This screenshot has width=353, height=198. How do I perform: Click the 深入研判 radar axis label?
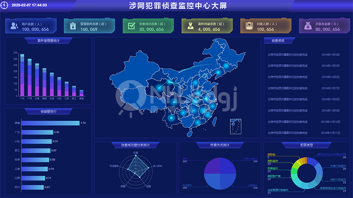tap(158, 166)
